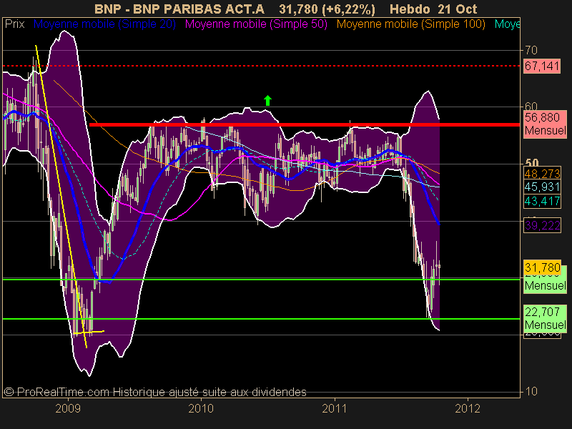Click the 22,707 Mensuel support label

point(545,318)
